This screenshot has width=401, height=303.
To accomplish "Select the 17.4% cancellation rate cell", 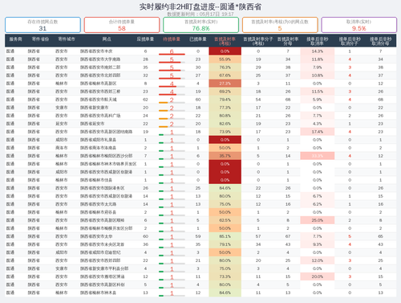I will [x=318, y=132].
